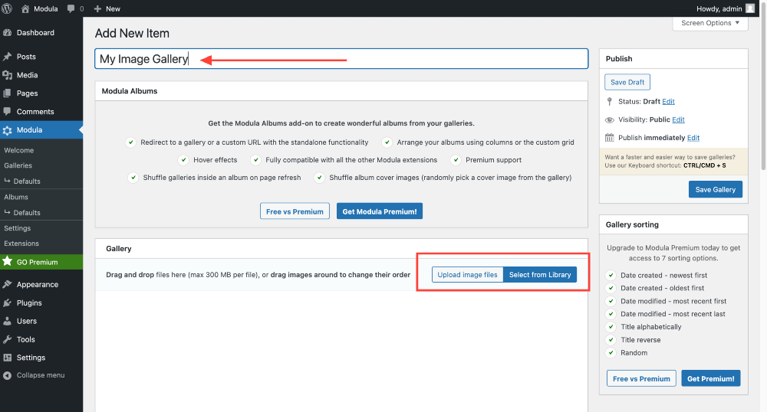This screenshot has height=412, width=767.
Task: Click check beside Shuffle album cover images
Action: 319,177
